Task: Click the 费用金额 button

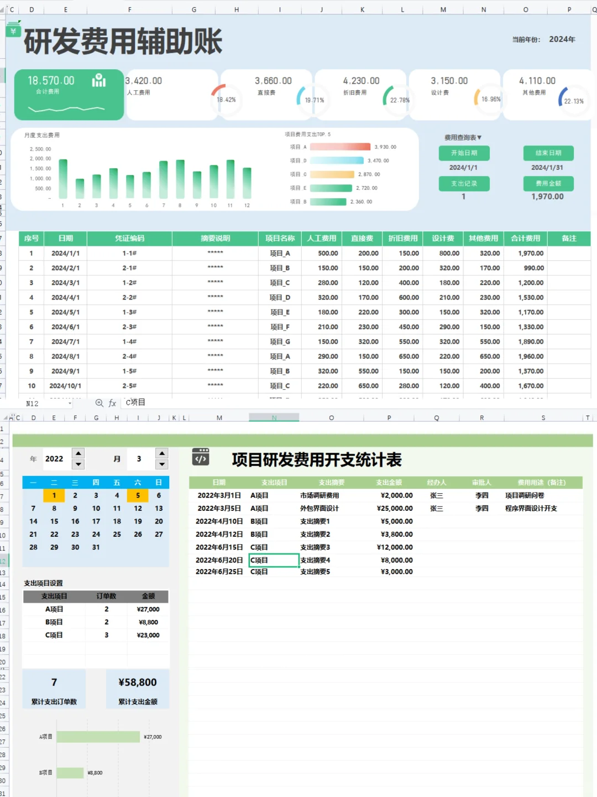Action: 548,183
